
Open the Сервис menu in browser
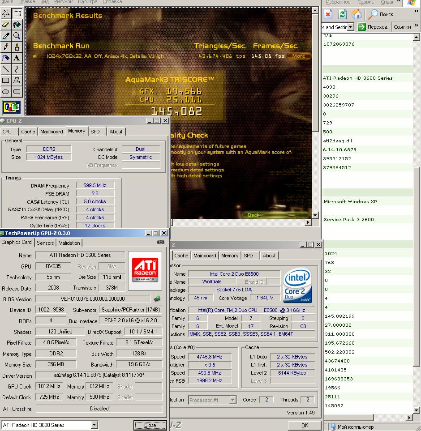(x=365, y=2)
